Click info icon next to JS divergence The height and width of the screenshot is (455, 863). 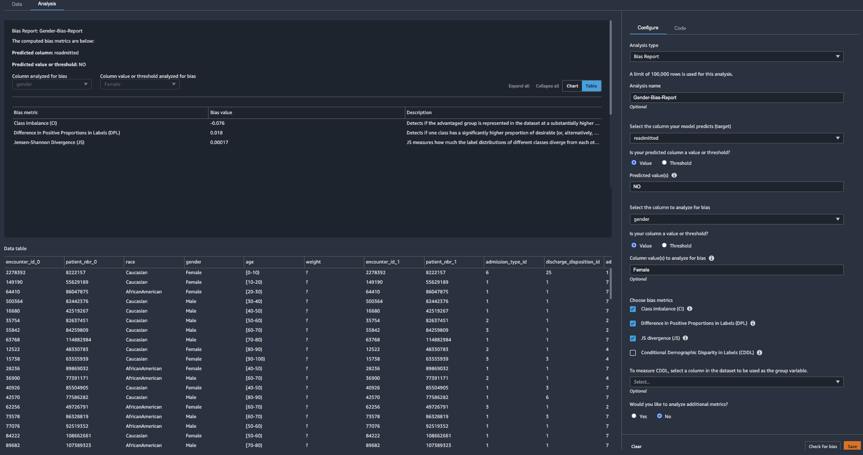pyautogui.click(x=685, y=338)
